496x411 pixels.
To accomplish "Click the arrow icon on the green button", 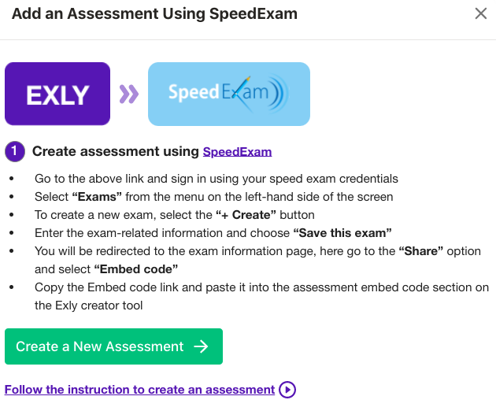I will 201,346.
